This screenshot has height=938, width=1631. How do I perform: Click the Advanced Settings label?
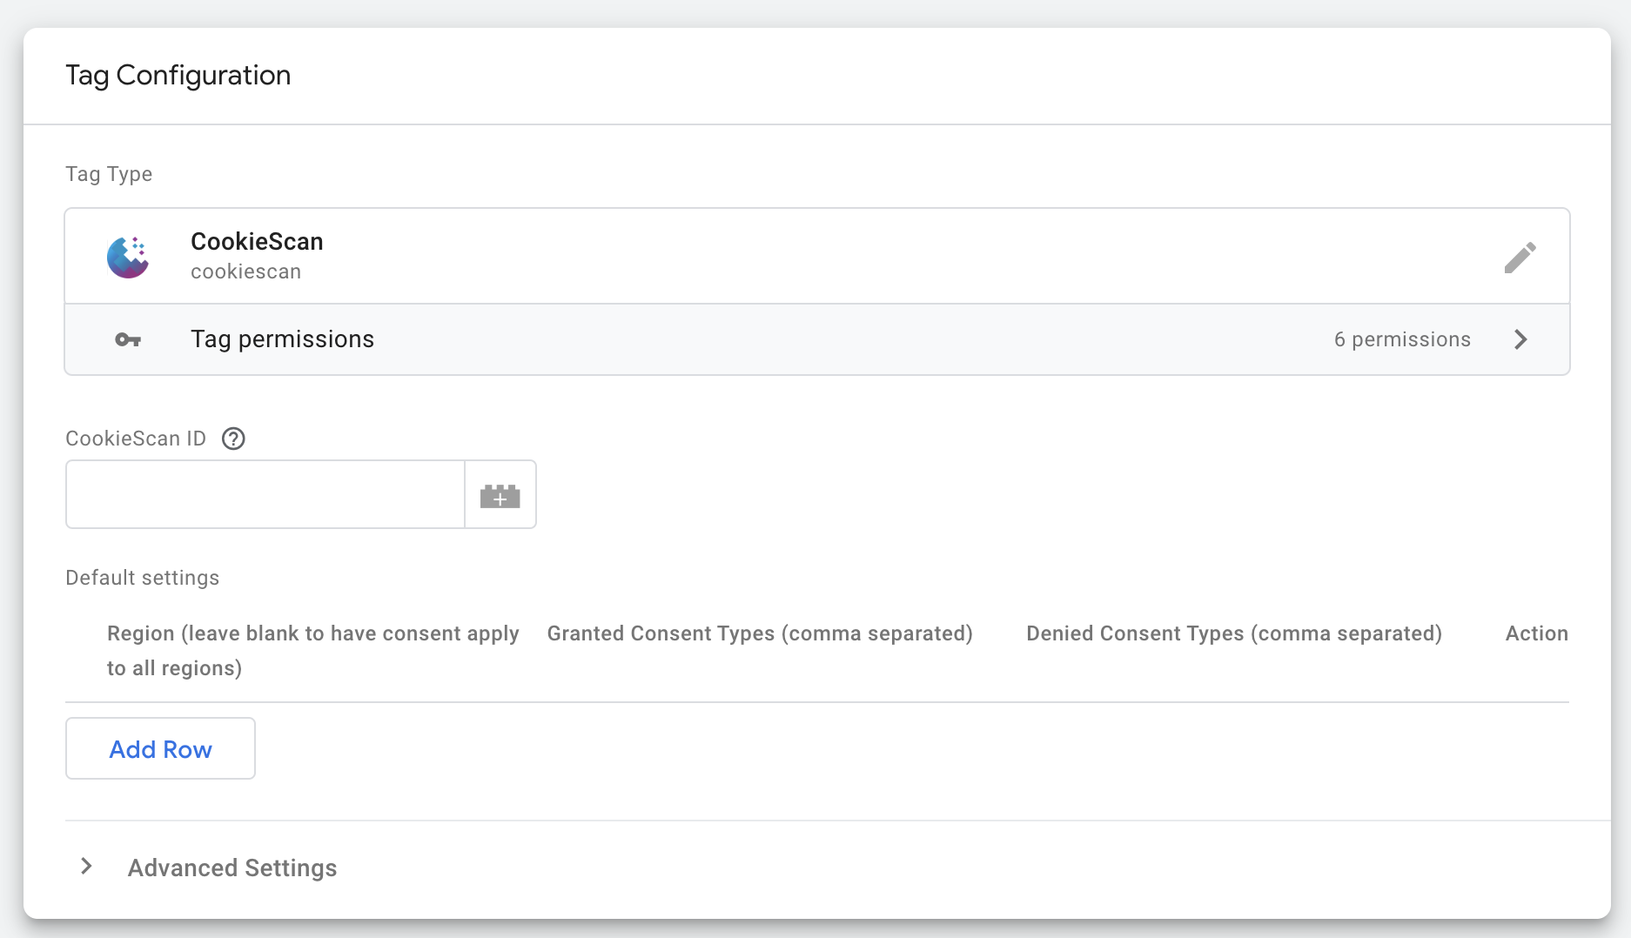[232, 868]
